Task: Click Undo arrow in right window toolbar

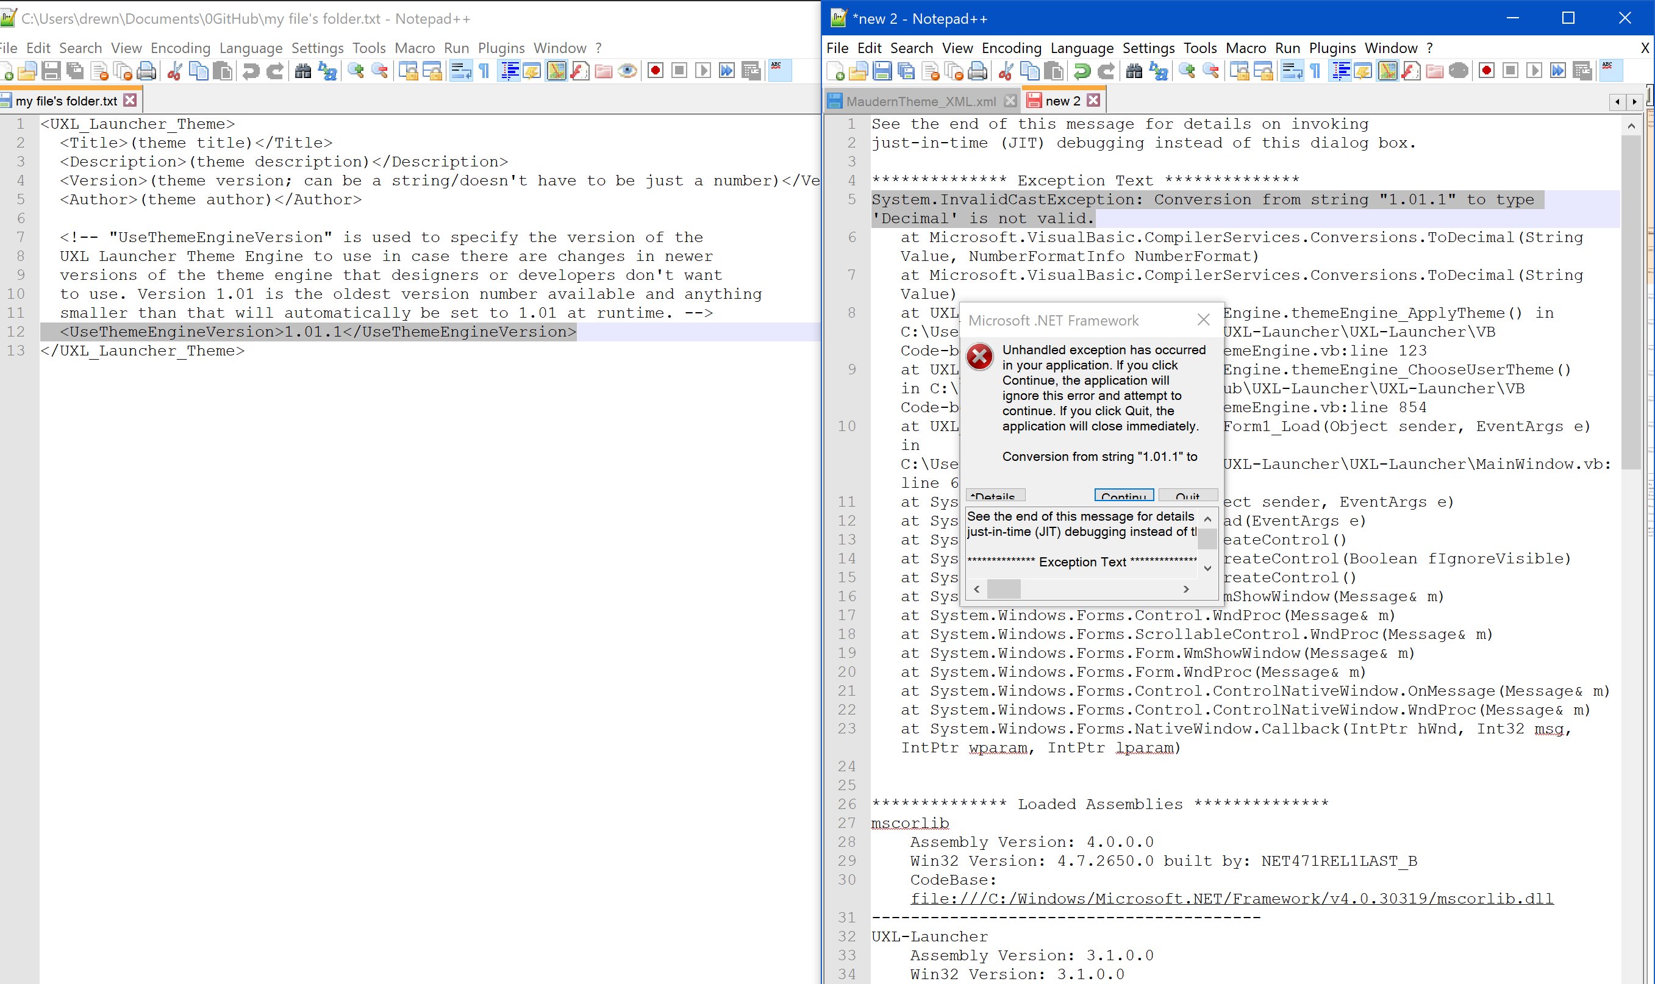Action: coord(1082,71)
